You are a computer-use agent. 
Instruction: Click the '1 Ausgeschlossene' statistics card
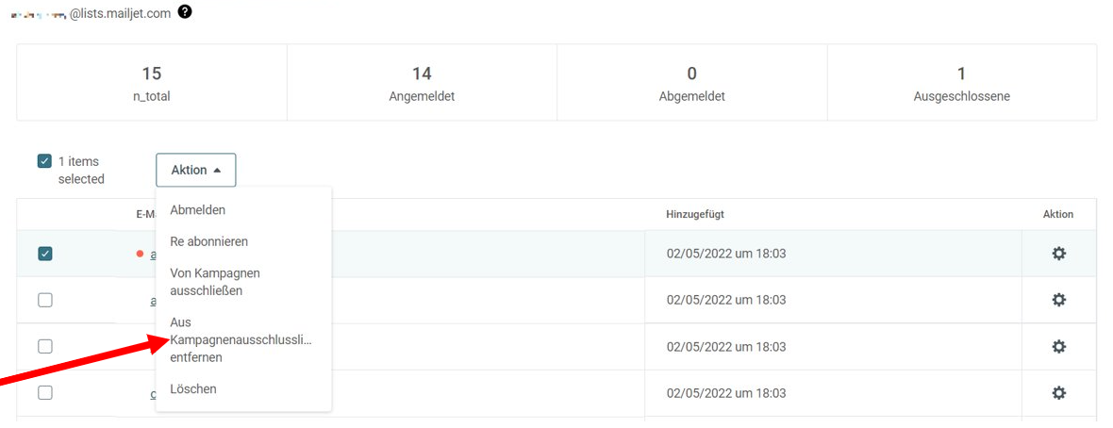(962, 83)
